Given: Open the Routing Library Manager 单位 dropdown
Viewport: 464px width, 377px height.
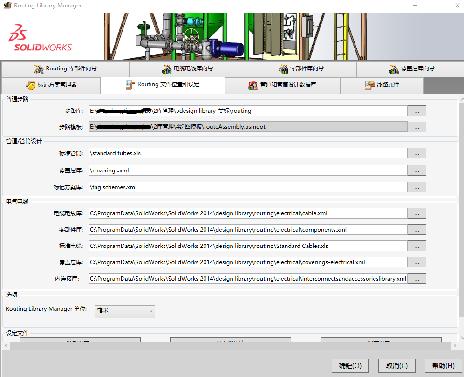Looking at the screenshot, I should click(124, 311).
